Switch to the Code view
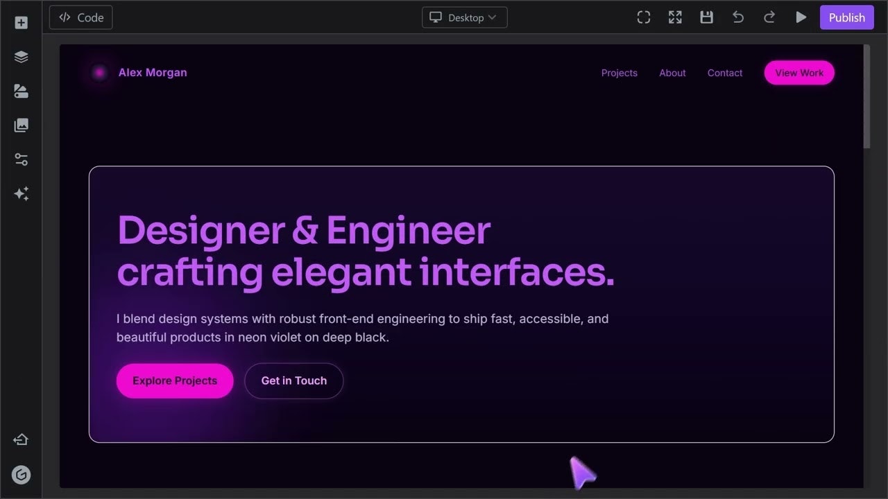Viewport: 888px width, 499px height. pos(81,17)
